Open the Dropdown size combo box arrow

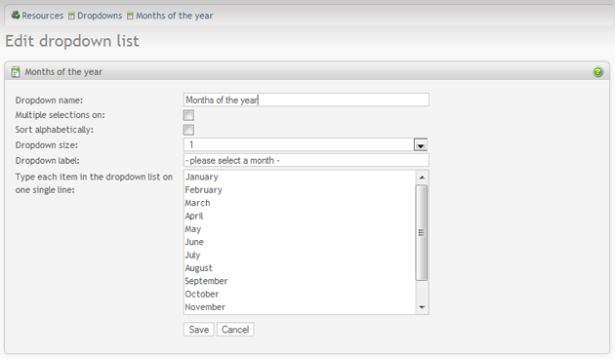421,145
